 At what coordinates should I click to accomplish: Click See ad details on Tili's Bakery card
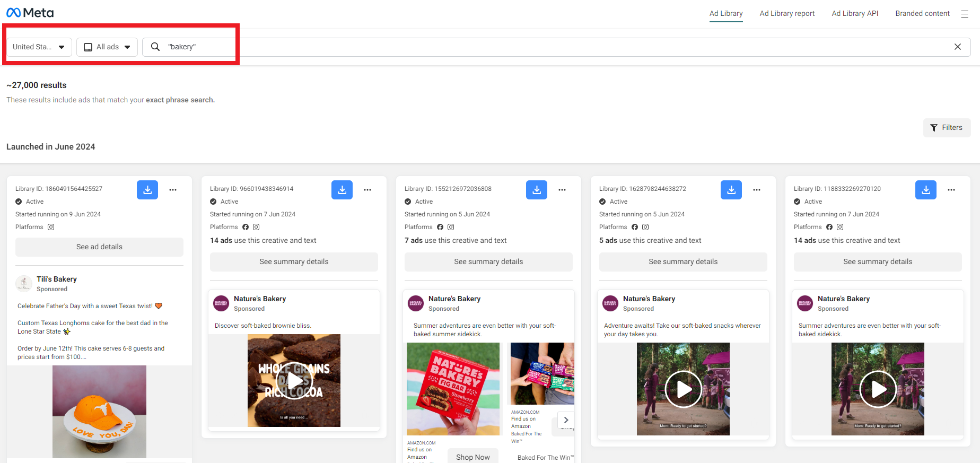click(99, 247)
